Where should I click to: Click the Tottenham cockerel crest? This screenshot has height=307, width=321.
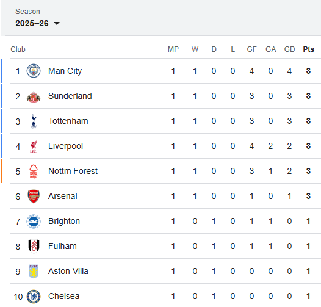(34, 121)
